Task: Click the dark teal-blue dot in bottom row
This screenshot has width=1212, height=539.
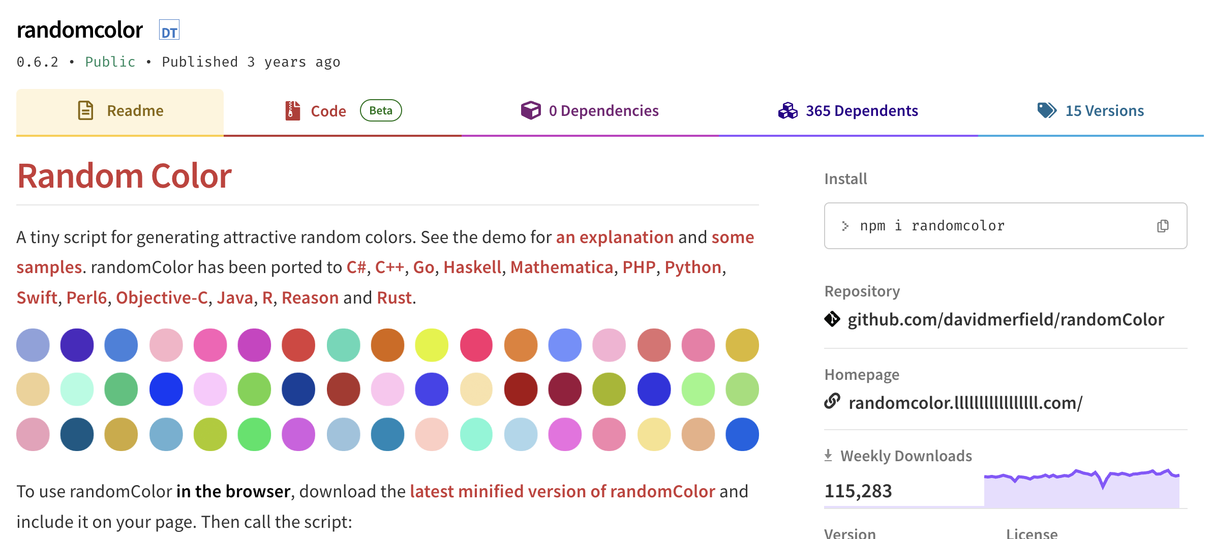Action: point(77,434)
